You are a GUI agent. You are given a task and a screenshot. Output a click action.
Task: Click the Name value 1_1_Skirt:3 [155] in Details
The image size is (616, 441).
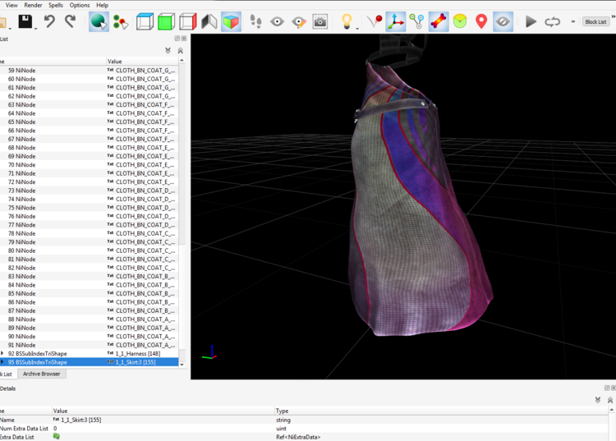[81, 420]
